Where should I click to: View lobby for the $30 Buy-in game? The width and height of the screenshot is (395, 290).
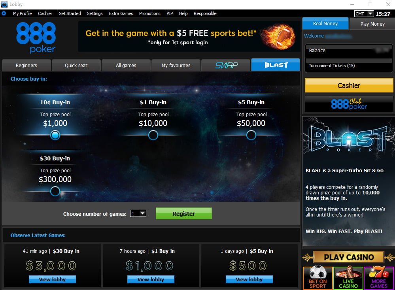[52, 279]
